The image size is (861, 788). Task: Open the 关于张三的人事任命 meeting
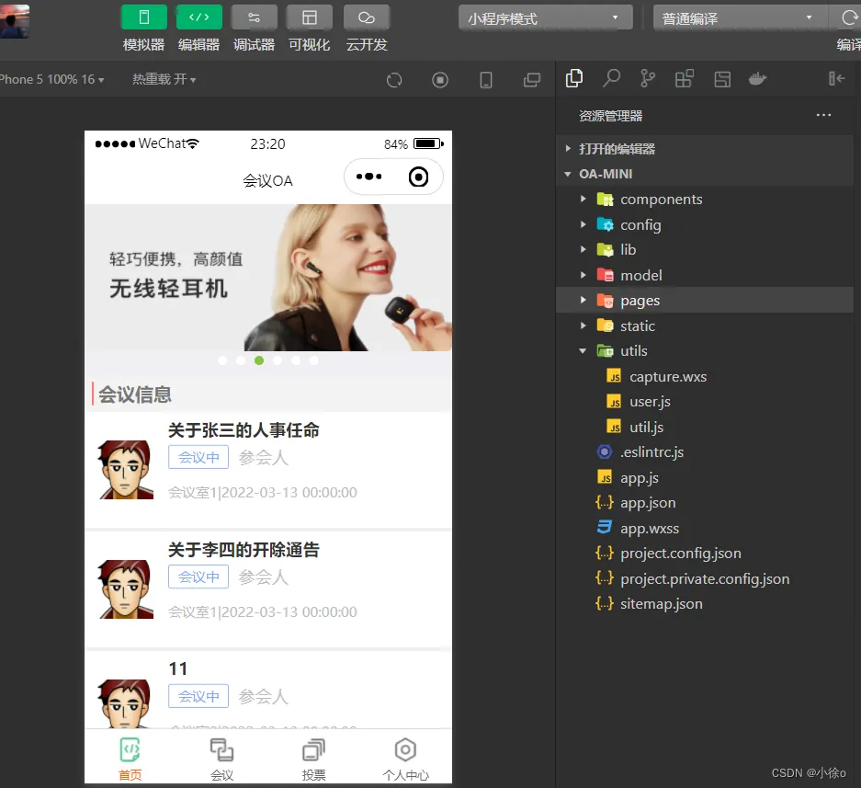(x=268, y=470)
